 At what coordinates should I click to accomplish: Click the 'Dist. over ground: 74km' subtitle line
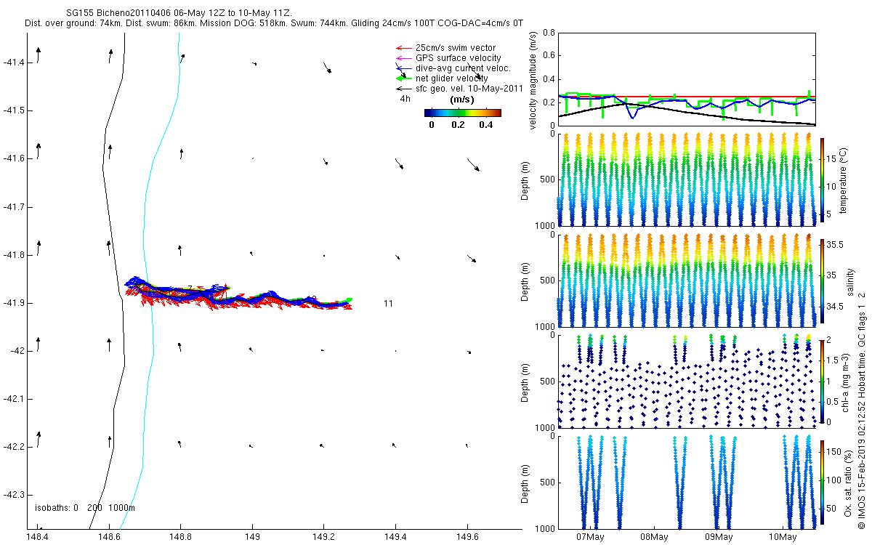point(274,24)
